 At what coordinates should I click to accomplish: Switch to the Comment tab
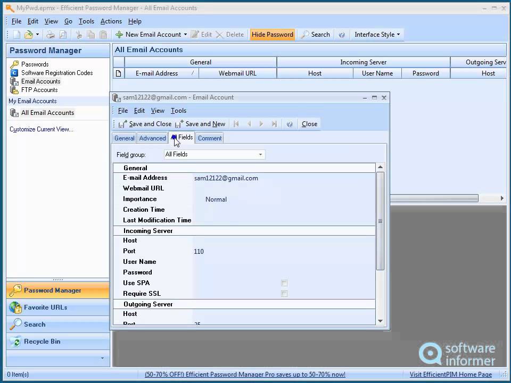click(210, 138)
